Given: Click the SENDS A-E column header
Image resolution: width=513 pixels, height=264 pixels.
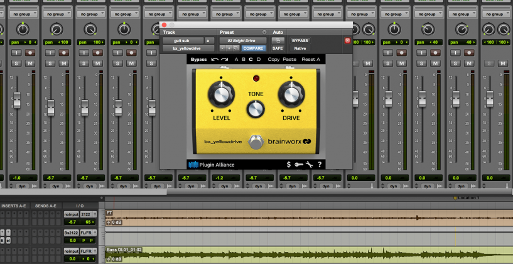Looking at the screenshot, I should click(x=46, y=206).
